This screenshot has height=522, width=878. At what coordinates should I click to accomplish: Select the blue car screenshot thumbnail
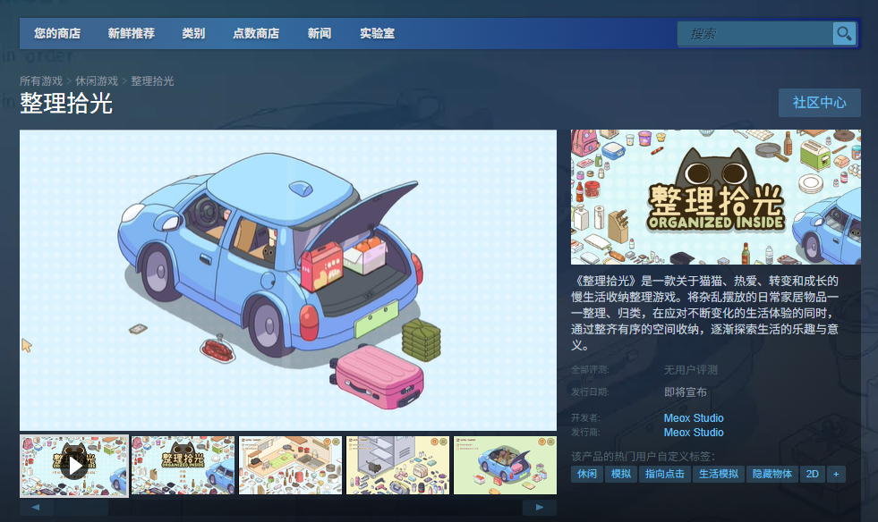(505, 466)
